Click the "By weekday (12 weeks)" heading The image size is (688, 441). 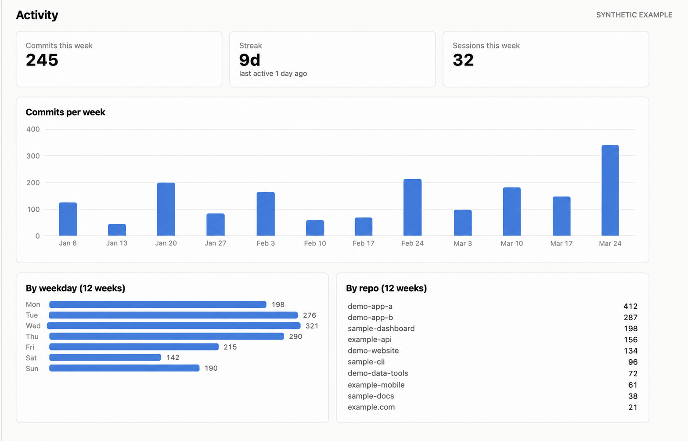(x=76, y=288)
